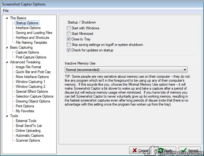Collapse the Tools tree section
This screenshot has width=204, height=156.
click(x=7, y=116)
